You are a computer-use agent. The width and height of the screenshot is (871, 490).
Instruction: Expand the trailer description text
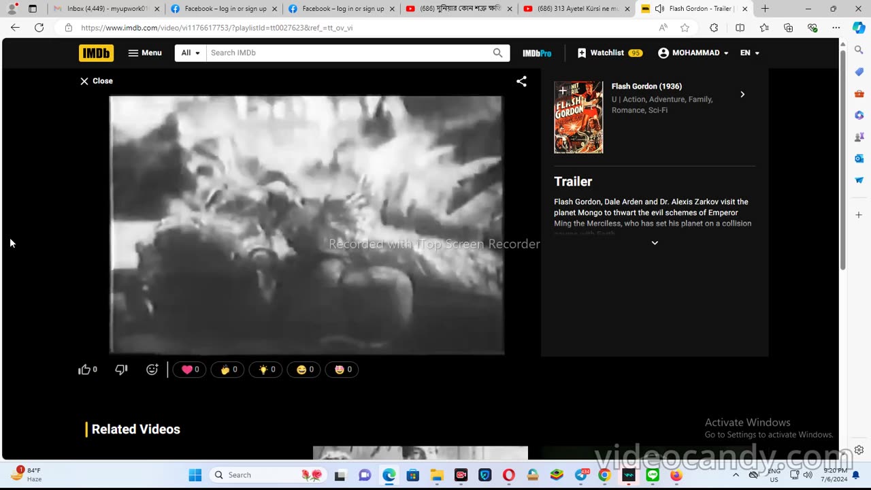point(655,243)
